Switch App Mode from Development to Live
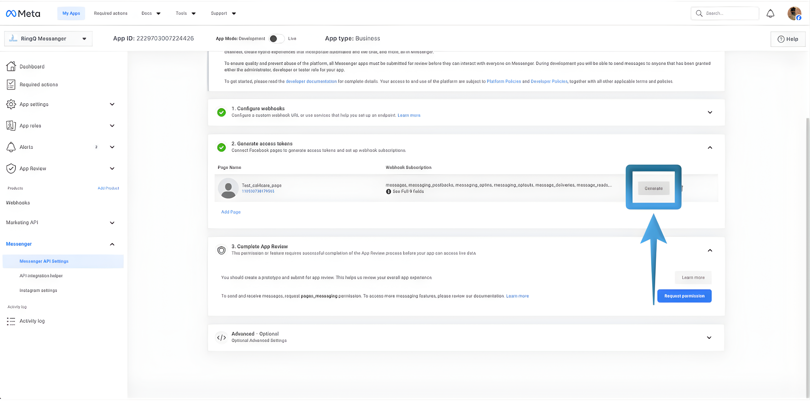This screenshot has height=401, width=810. point(276,38)
